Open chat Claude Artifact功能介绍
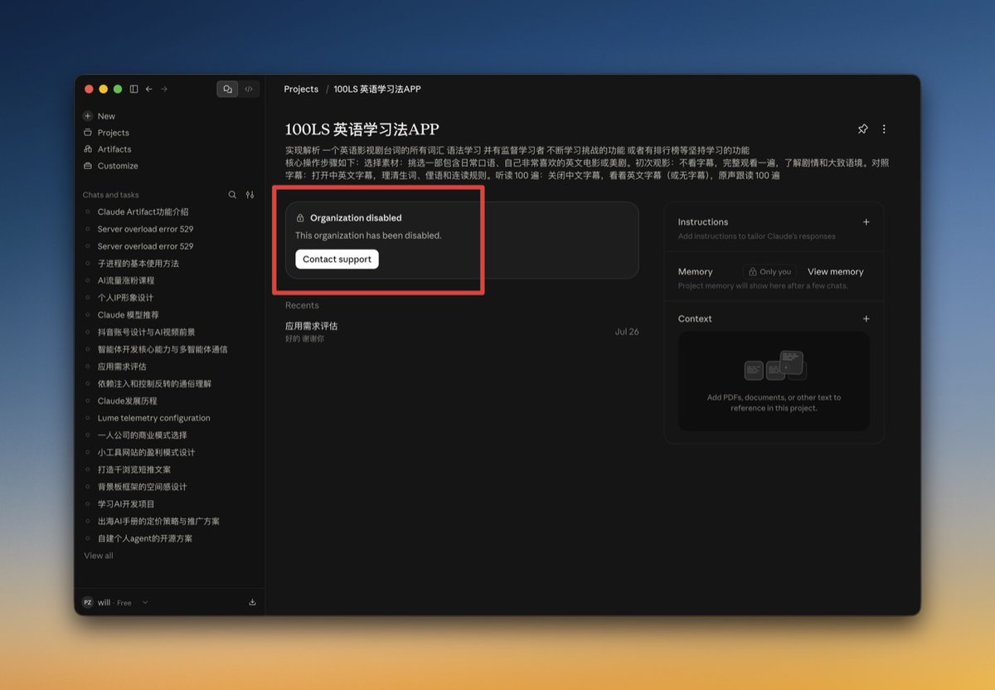 143,212
